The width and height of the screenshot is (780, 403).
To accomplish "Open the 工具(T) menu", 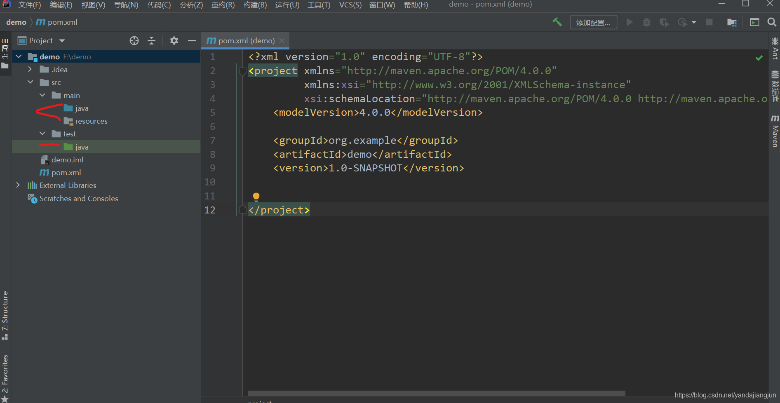I will tap(319, 5).
